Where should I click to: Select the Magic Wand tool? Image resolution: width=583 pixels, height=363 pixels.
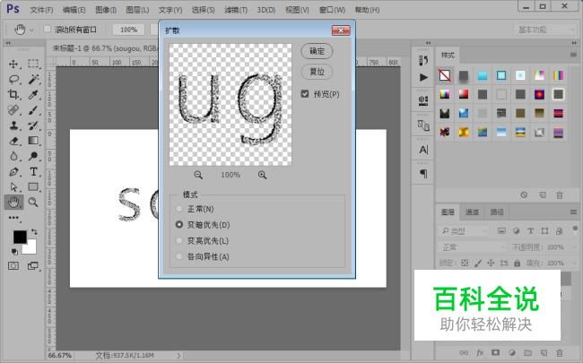pos(33,79)
